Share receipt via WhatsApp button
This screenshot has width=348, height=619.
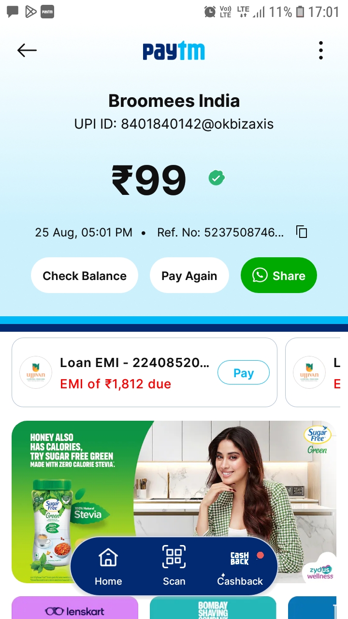(x=278, y=275)
